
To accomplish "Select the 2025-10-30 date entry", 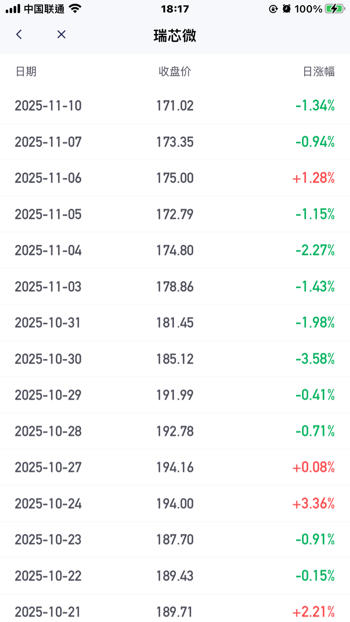I will 48,359.
